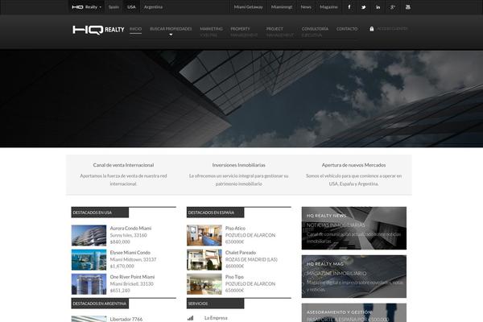Open the HQ Realty Mag banner
This screenshot has width=483, height=322.
click(354, 276)
